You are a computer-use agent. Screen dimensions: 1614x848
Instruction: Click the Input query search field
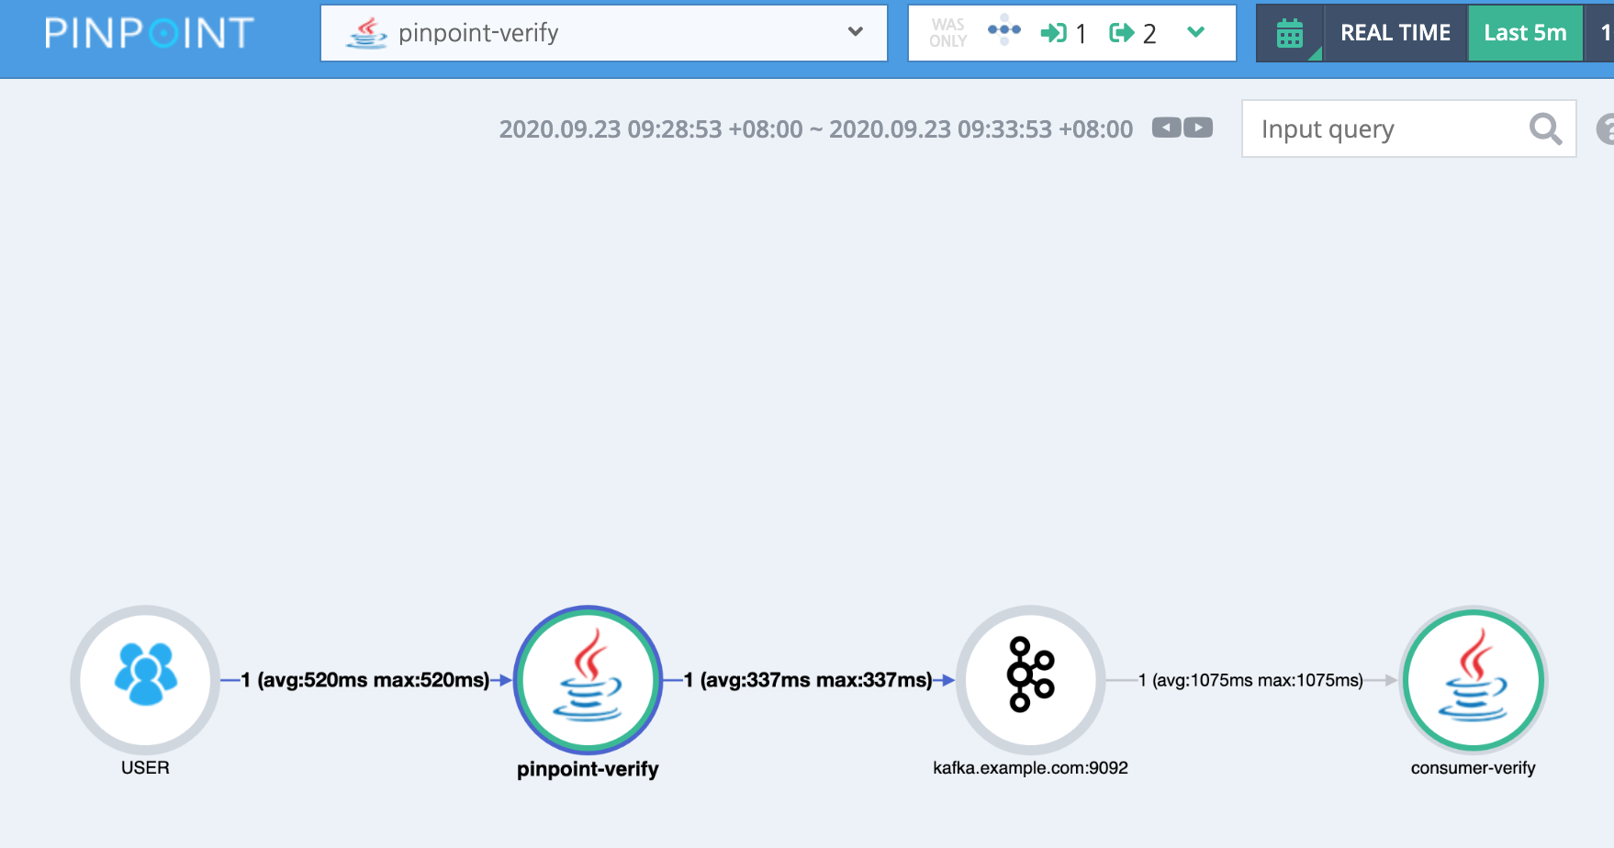1408,128
